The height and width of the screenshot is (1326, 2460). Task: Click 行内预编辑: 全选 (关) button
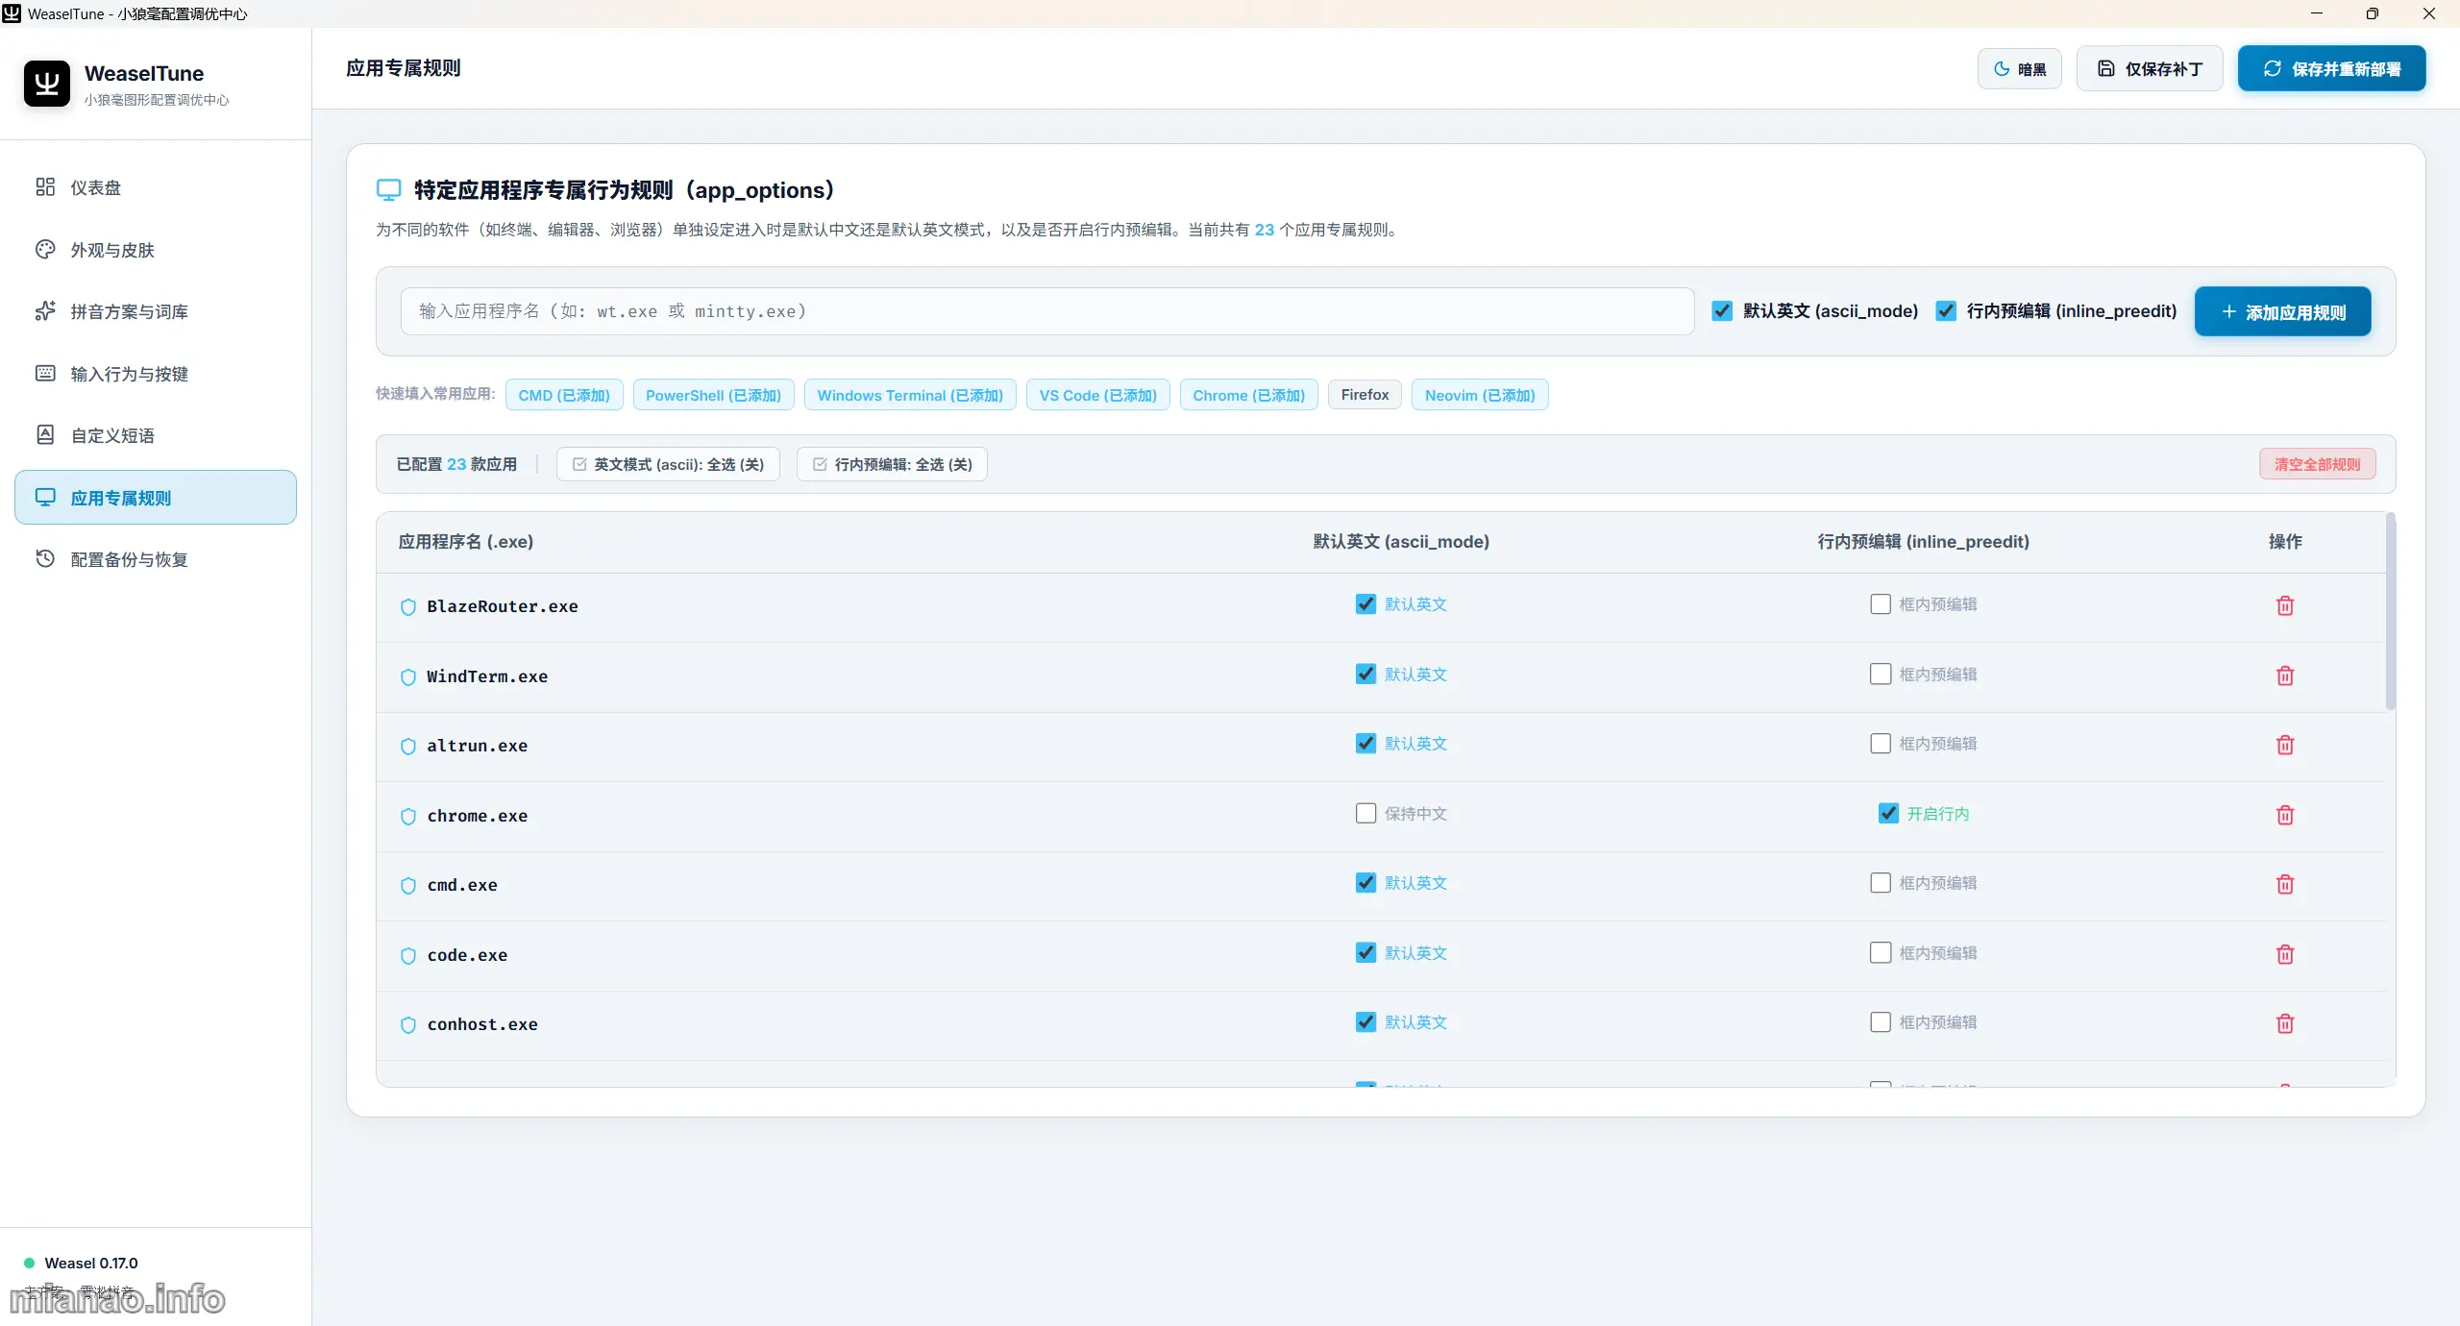point(892,464)
